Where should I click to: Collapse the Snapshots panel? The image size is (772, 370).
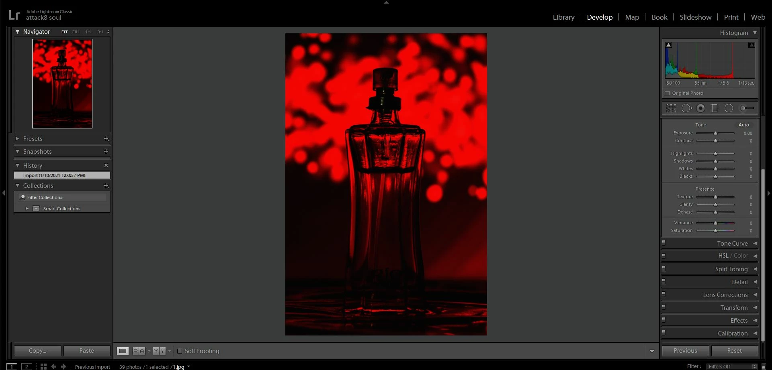click(17, 151)
